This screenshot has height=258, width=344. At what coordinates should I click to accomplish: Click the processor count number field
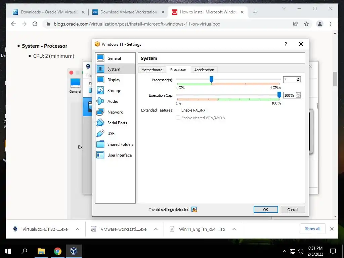tap(289, 80)
